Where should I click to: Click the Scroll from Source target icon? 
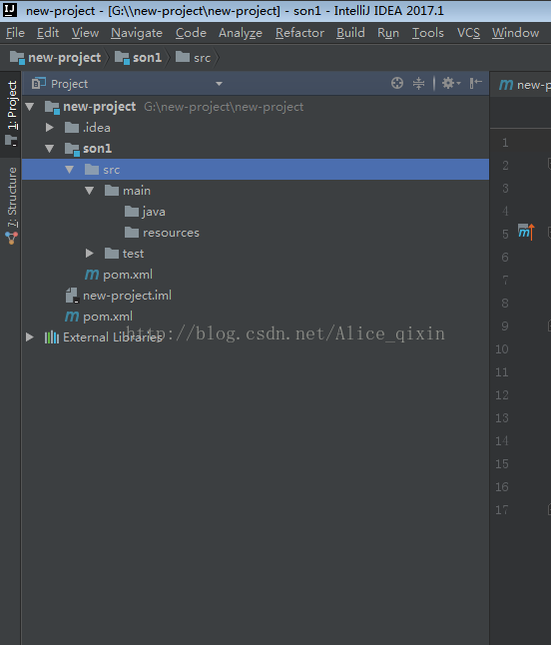point(397,83)
